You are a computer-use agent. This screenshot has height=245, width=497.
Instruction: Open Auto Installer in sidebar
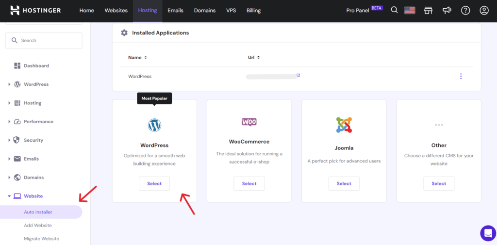[41, 212]
